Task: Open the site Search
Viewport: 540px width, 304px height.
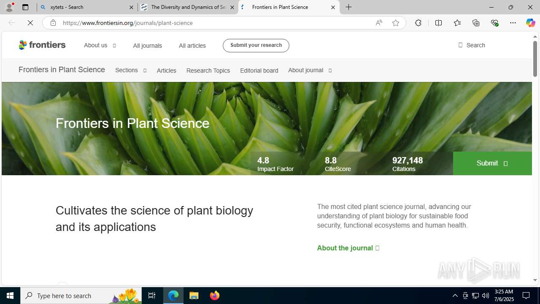Action: [x=471, y=45]
